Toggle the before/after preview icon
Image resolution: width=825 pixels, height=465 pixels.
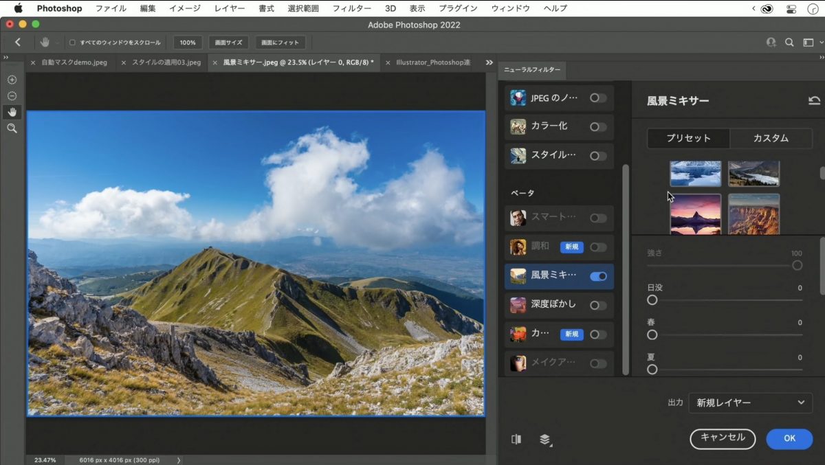(x=516, y=440)
